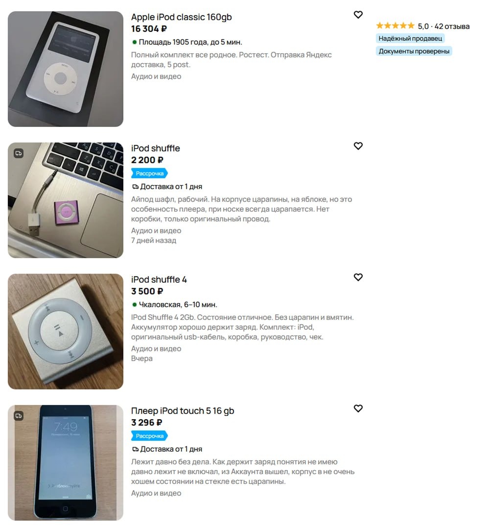Click delivery icon beside iPod shuffle's Доставка text
The image size is (487, 526).
[135, 187]
